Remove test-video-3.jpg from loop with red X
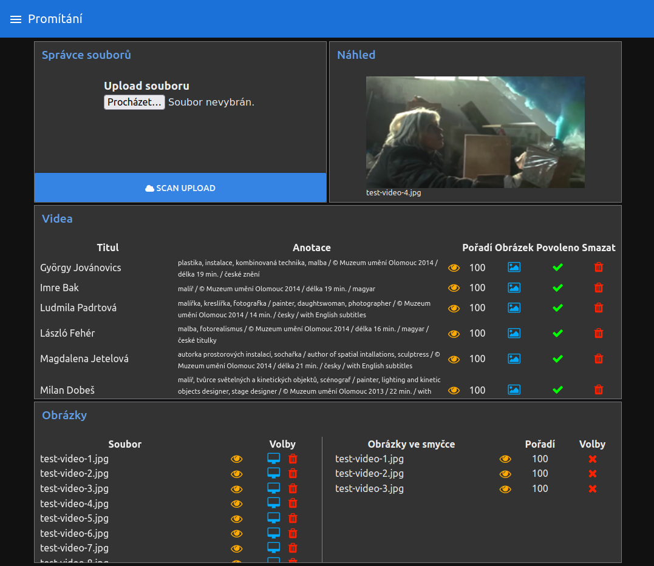Screen dimensions: 654x566 point(593,488)
